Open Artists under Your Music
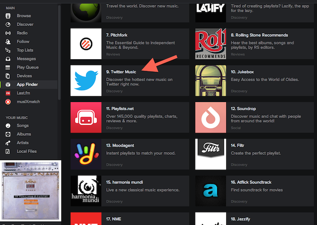Viewport: 317px width, 225px height. 23,143
